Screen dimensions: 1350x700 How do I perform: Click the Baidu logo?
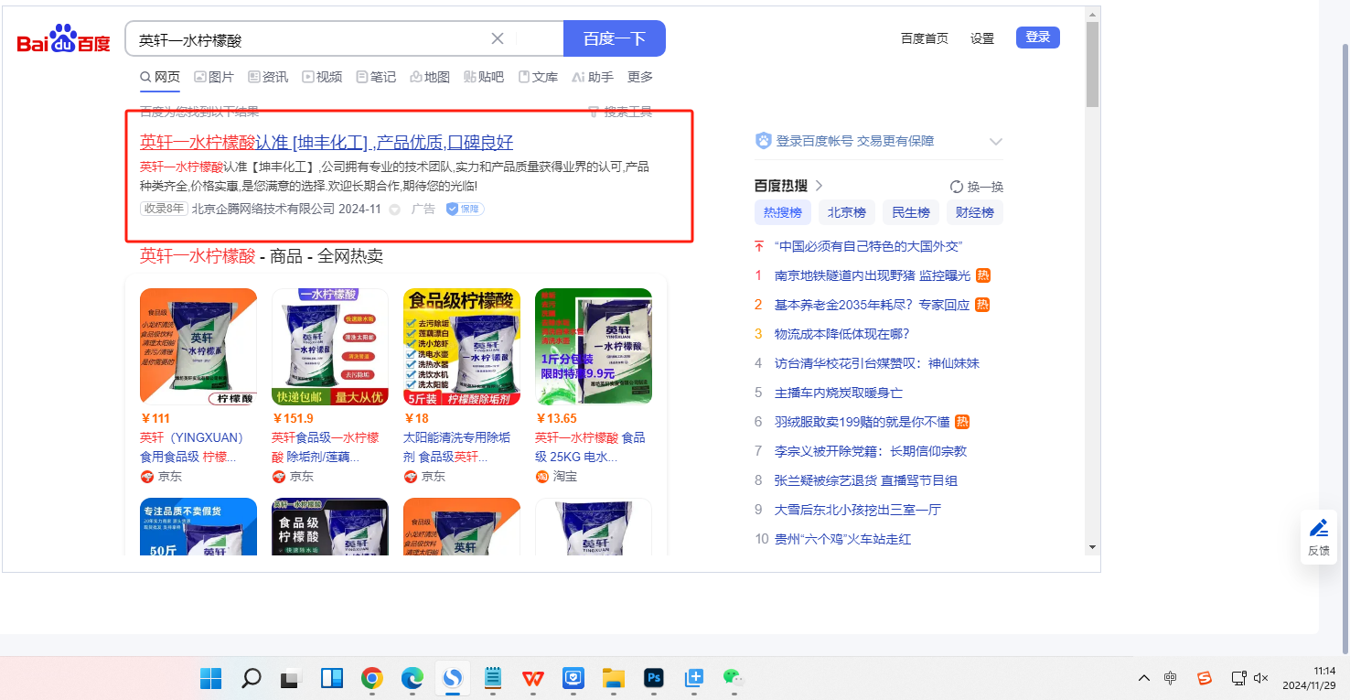click(63, 40)
